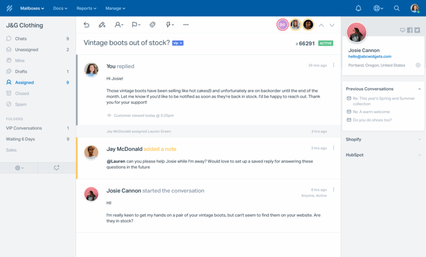Collapse the Previous Conversations panel
The height and width of the screenshot is (257, 426).
tap(419, 89)
